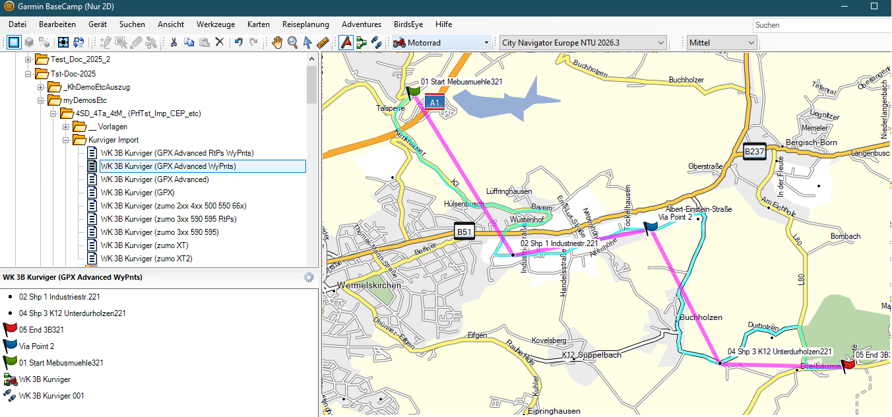The height and width of the screenshot is (417, 892).
Task: Select the New Track footprints tool
Action: tap(376, 42)
